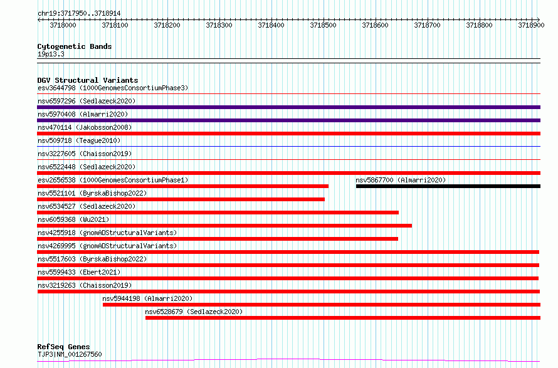This screenshot has width=558, height=368.
Task: Click the red bar of nsv6059368
Action: pyautogui.click(x=224, y=226)
